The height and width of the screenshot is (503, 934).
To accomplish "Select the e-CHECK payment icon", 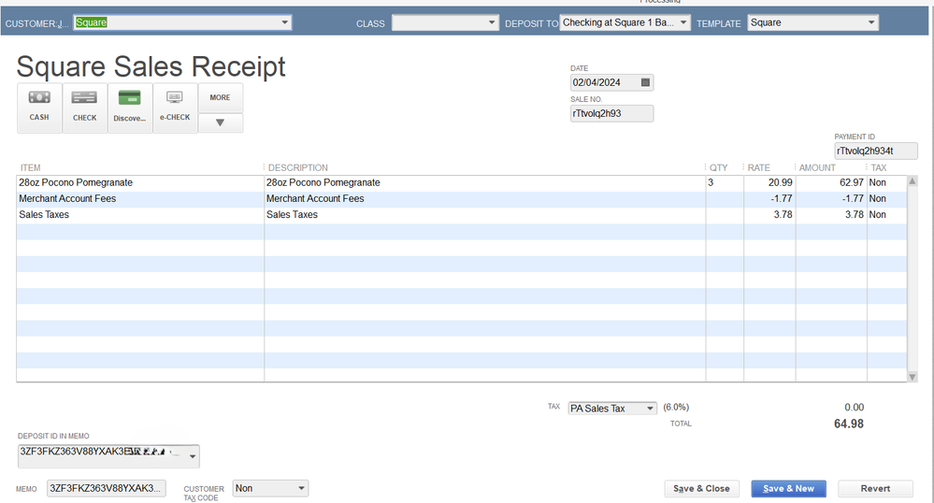I will point(175,107).
